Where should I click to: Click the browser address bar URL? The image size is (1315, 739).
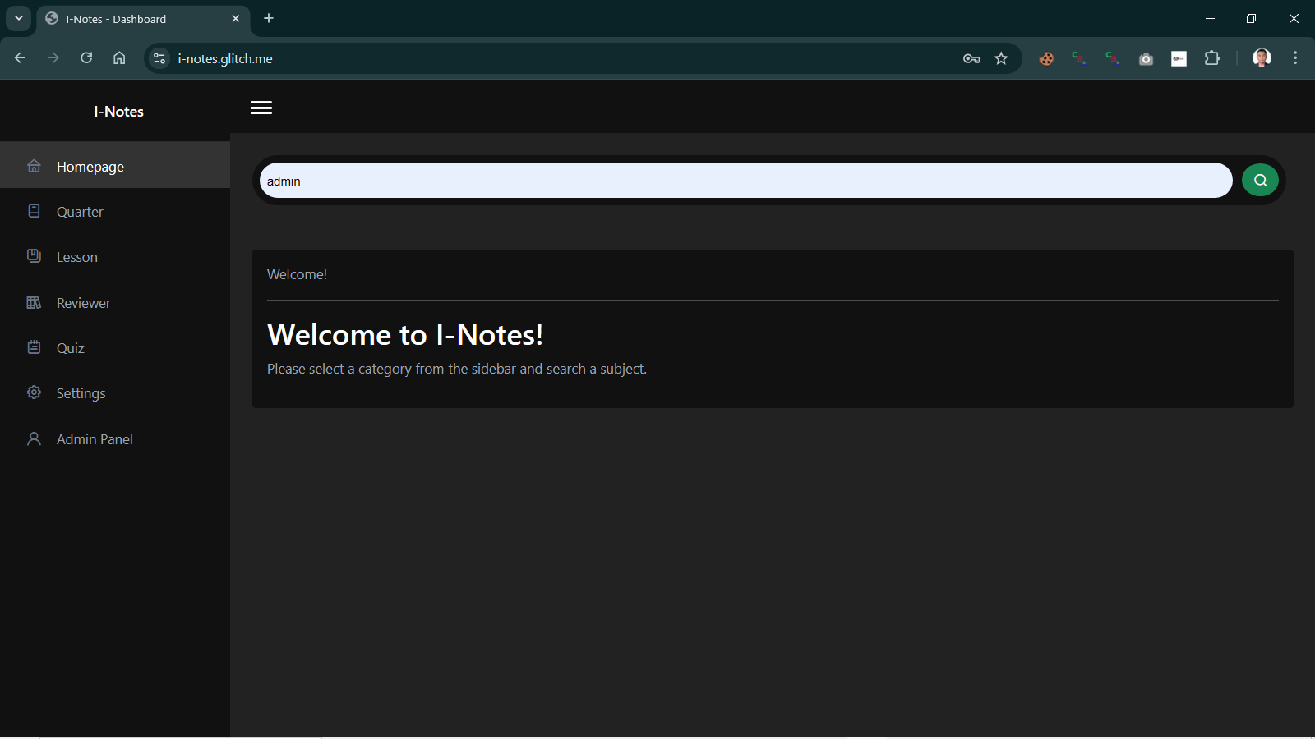225,58
